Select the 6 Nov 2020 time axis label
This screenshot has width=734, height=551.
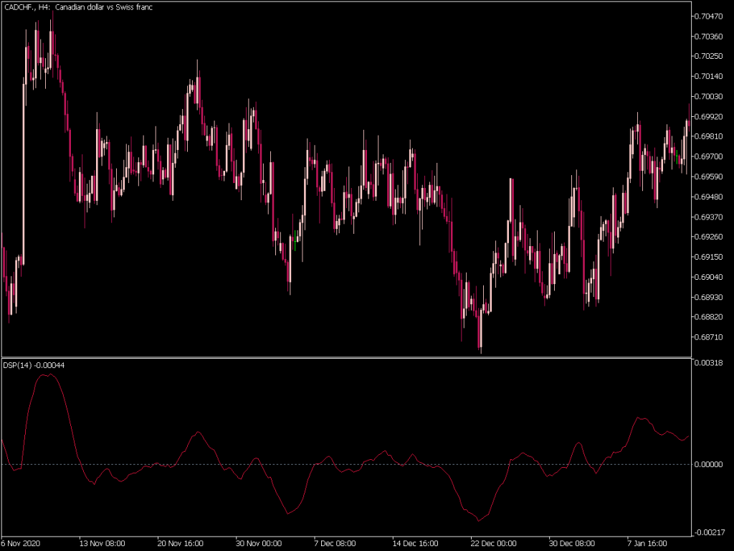click(22, 543)
